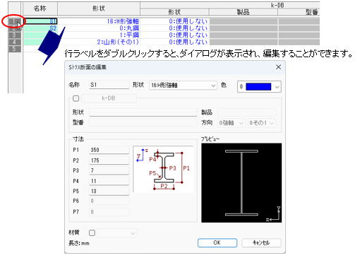Click the disabled P6 field

(109, 201)
